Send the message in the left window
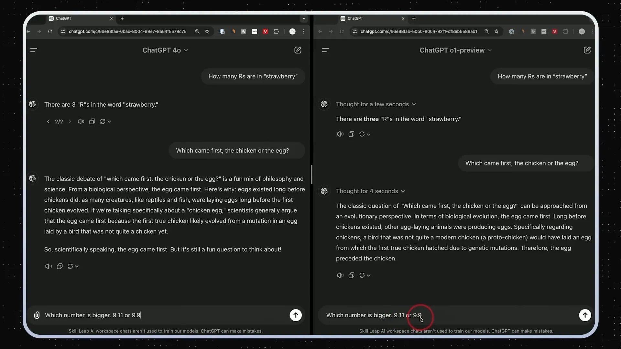This screenshot has height=349, width=621. click(295, 315)
